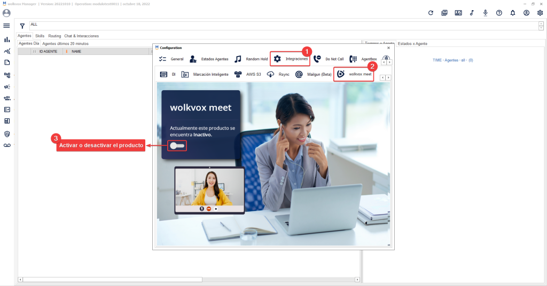Open the add-group people sidebar icon
The image size is (547, 286).
(7, 98)
